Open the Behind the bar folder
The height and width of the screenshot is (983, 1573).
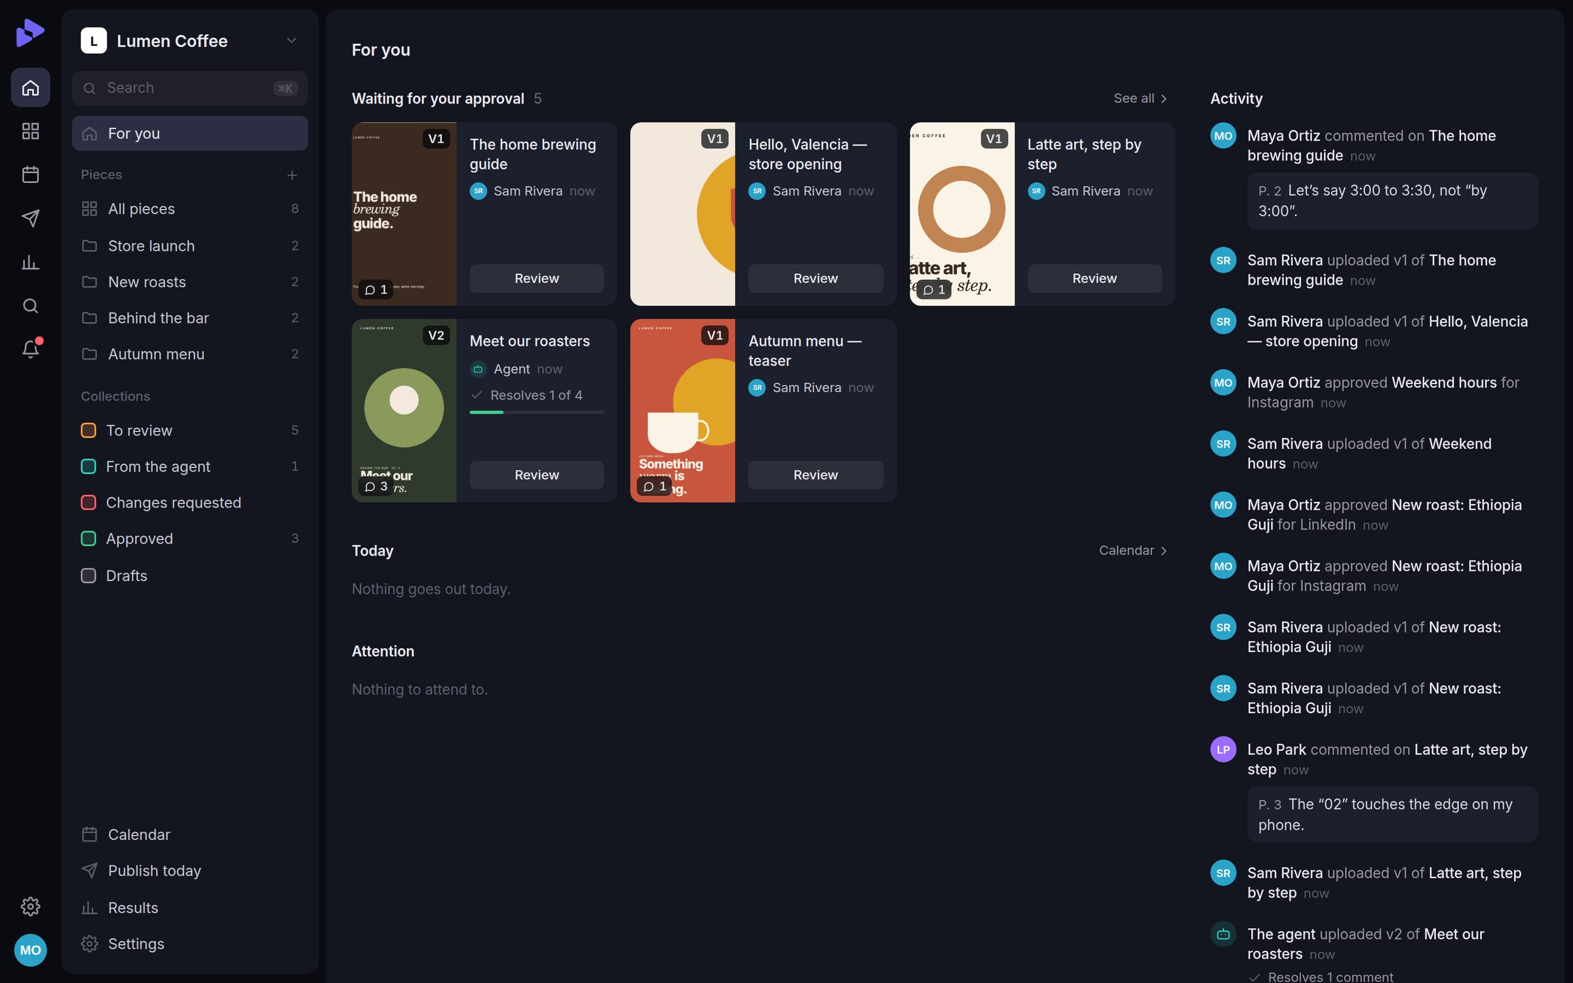[189, 318]
